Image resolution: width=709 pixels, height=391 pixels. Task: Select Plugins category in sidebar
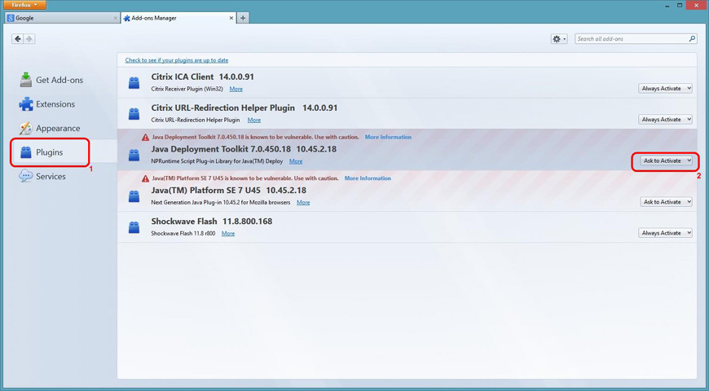pos(42,152)
